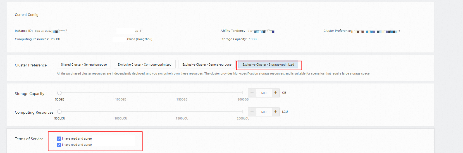
Task: Click the Computing Resources slider handle
Action: (59, 112)
